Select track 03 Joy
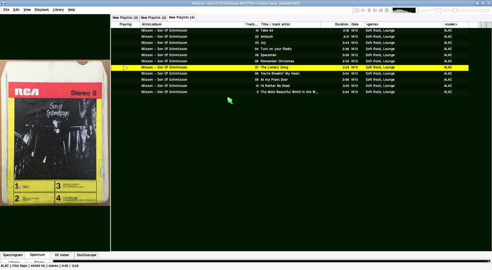Image resolution: width=492 pixels, height=270 pixels. pos(290,43)
